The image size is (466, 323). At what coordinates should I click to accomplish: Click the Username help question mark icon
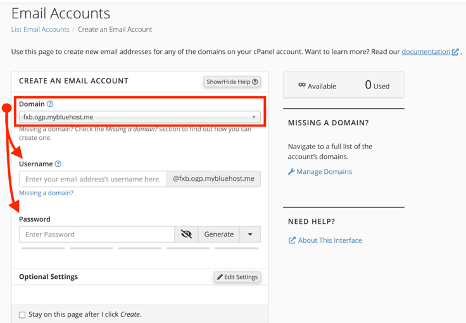pos(58,164)
